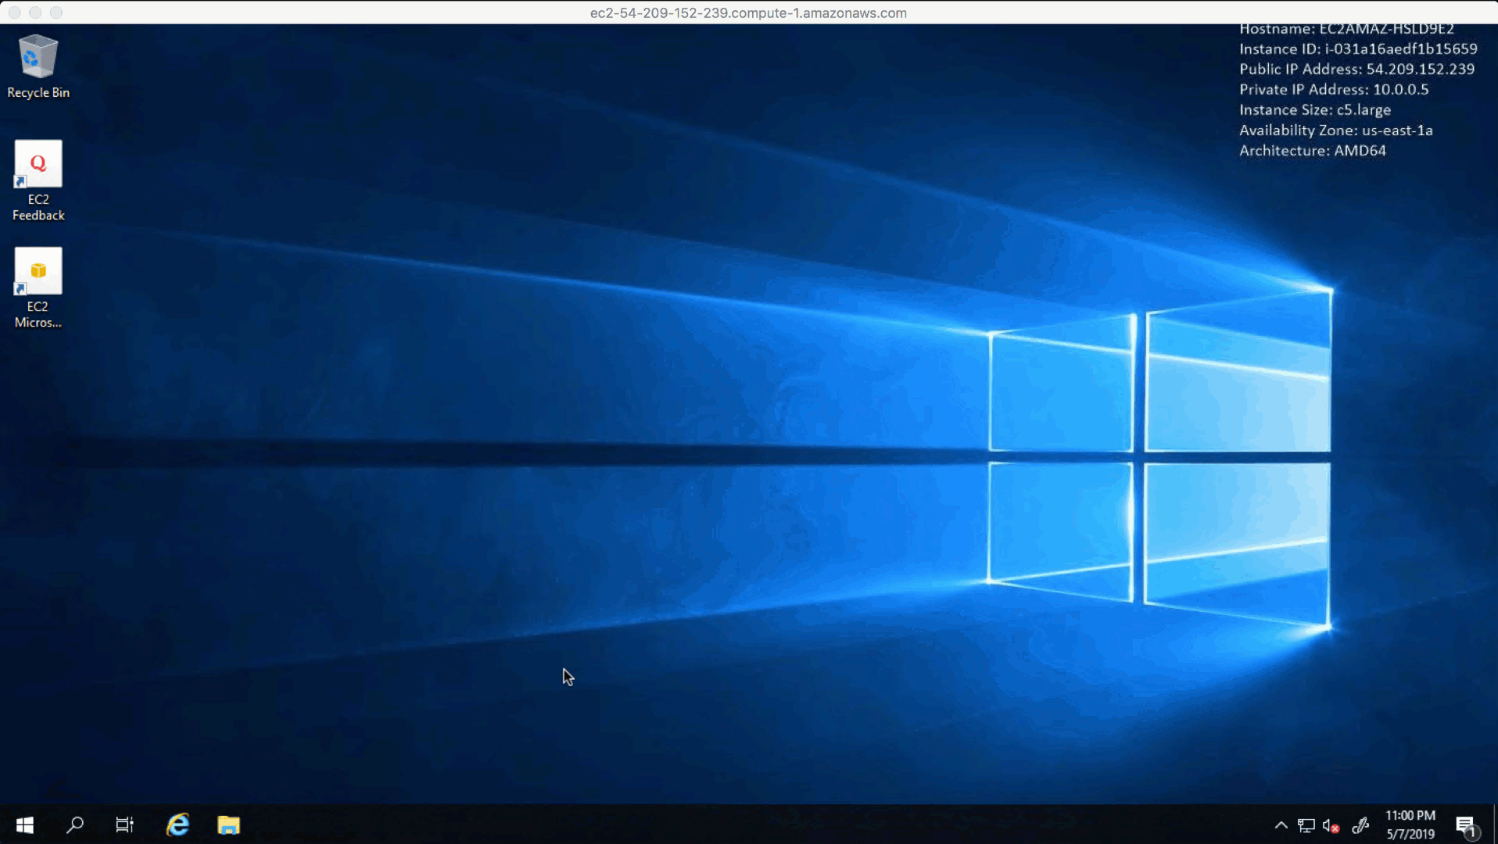Minimize the remote desktop session window

(35, 13)
